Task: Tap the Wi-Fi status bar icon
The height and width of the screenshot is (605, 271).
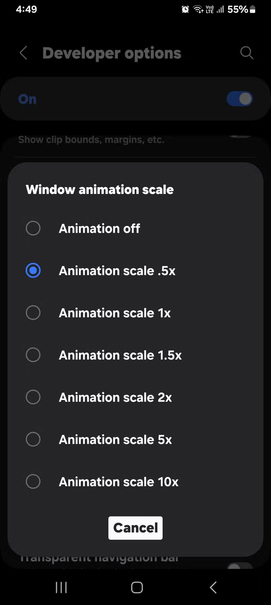Action: tap(198, 10)
